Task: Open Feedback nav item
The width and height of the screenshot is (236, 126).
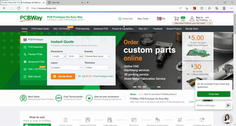Action: [158, 29]
